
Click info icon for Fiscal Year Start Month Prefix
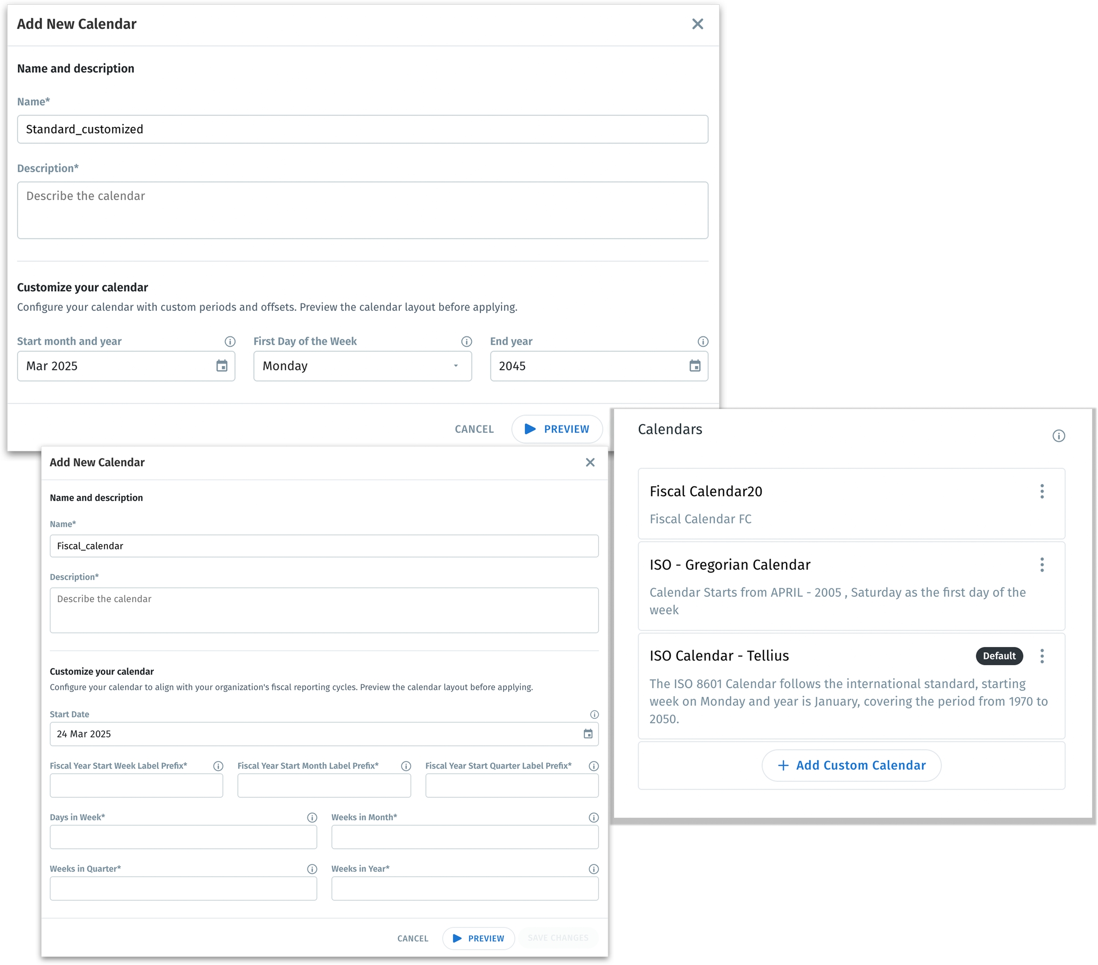pos(406,766)
